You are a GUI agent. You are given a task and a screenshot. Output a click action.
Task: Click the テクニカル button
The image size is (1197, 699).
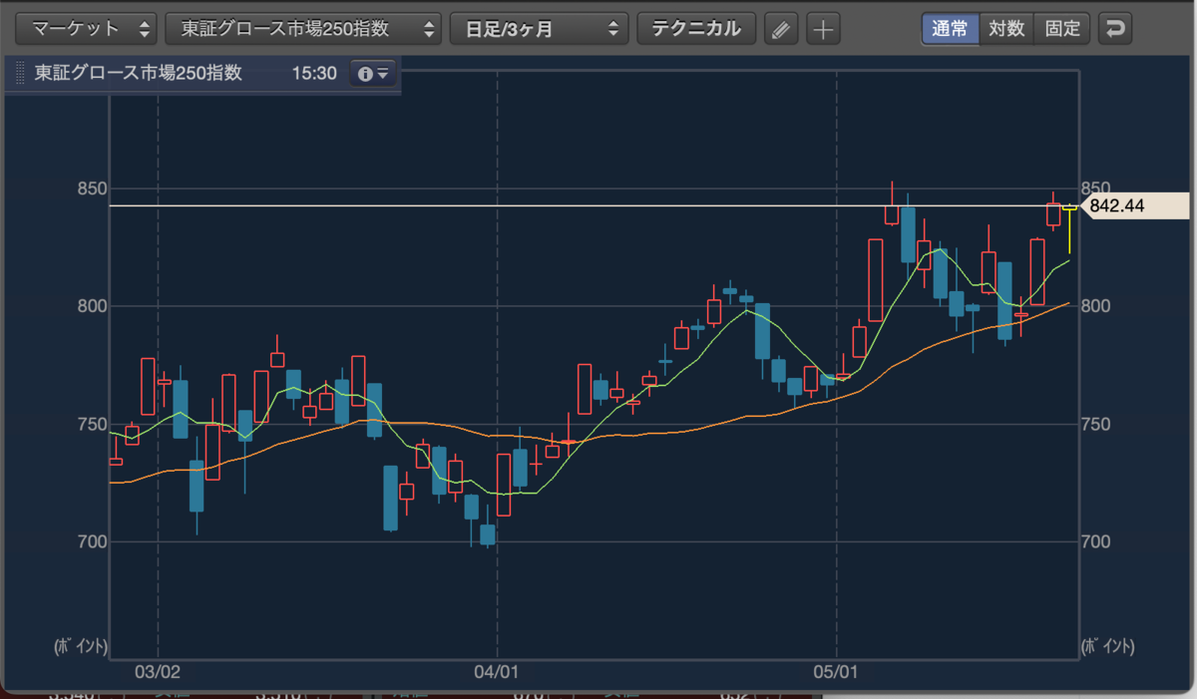(696, 28)
